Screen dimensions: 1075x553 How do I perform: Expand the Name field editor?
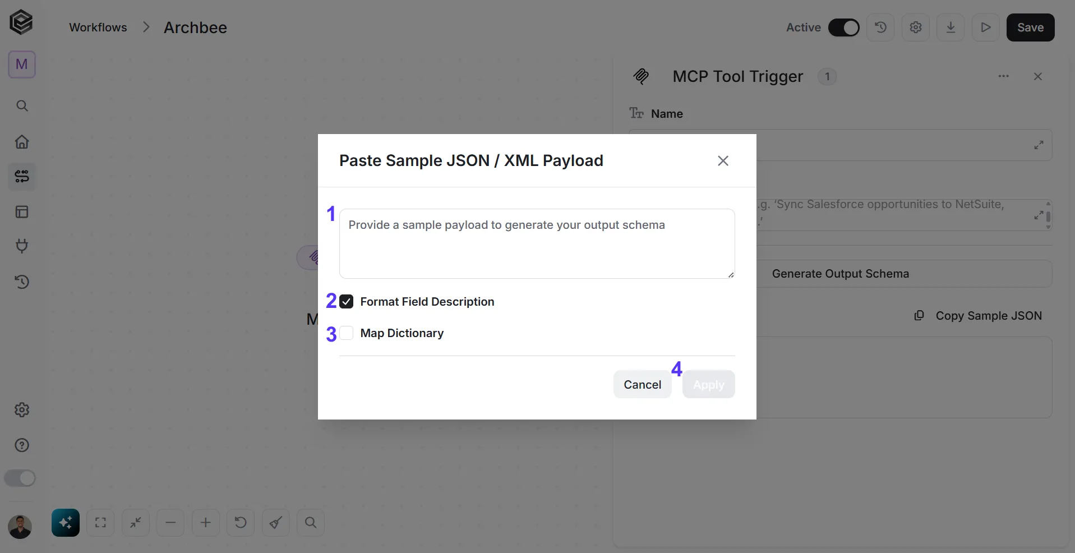pos(1039,145)
